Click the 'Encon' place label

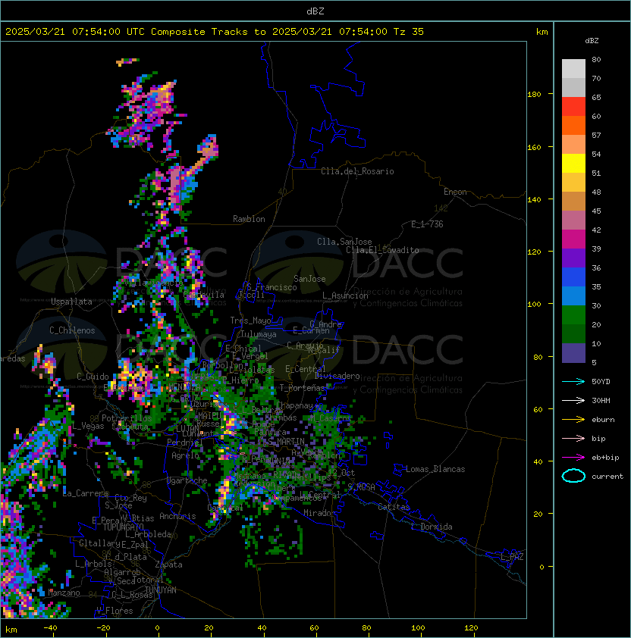[455, 192]
